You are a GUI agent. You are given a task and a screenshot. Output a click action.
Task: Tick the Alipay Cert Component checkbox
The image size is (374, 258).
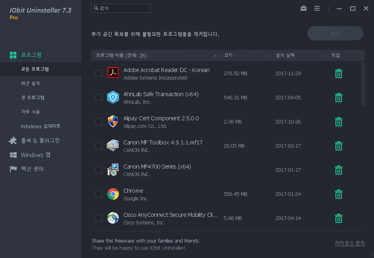[x=98, y=121]
